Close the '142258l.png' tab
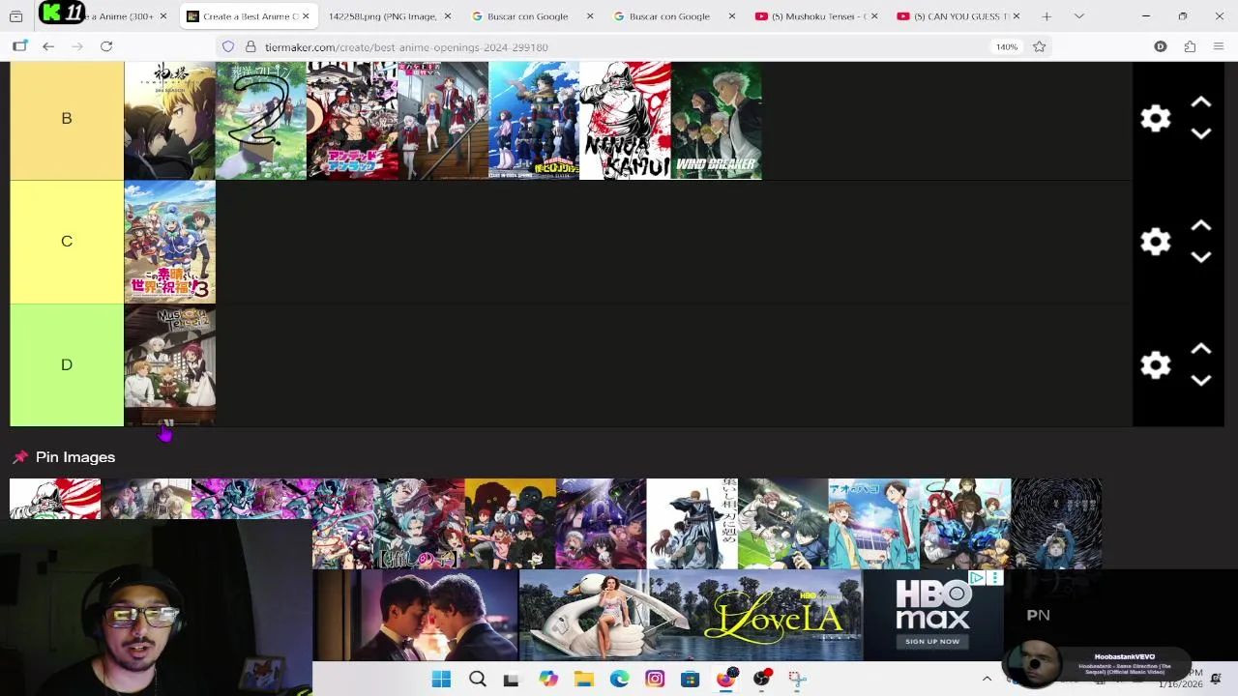Screen dimensions: 1238x696 coord(447,16)
